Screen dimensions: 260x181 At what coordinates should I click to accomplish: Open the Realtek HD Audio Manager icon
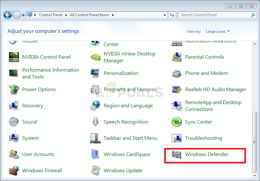click(177, 89)
